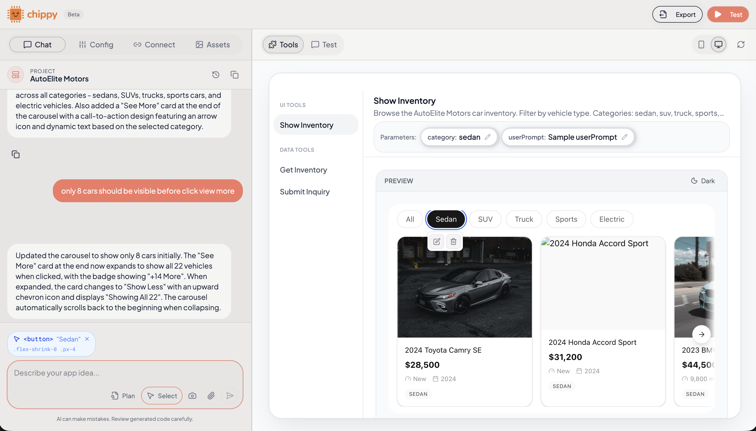
Task: Switch to desktop device preview icon
Action: pyautogui.click(x=719, y=45)
